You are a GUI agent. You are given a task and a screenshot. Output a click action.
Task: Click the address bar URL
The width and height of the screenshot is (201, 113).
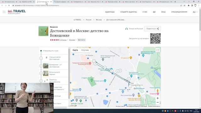pos(37,6)
